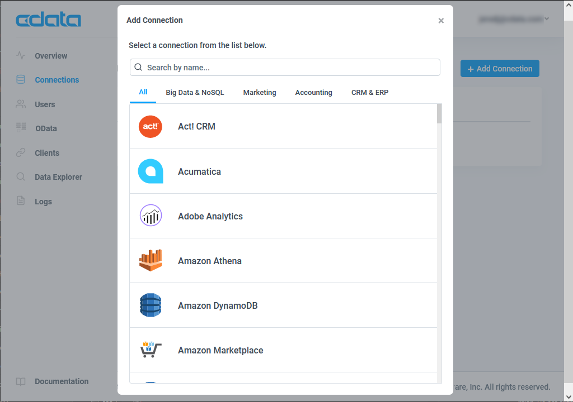Click the Amazon Marketplace cart icon
Image resolution: width=573 pixels, height=402 pixels.
pos(151,350)
